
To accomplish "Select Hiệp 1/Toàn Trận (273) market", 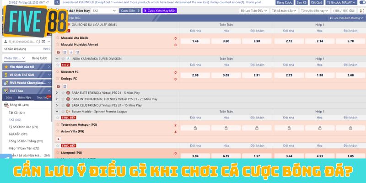I will click(24, 148).
